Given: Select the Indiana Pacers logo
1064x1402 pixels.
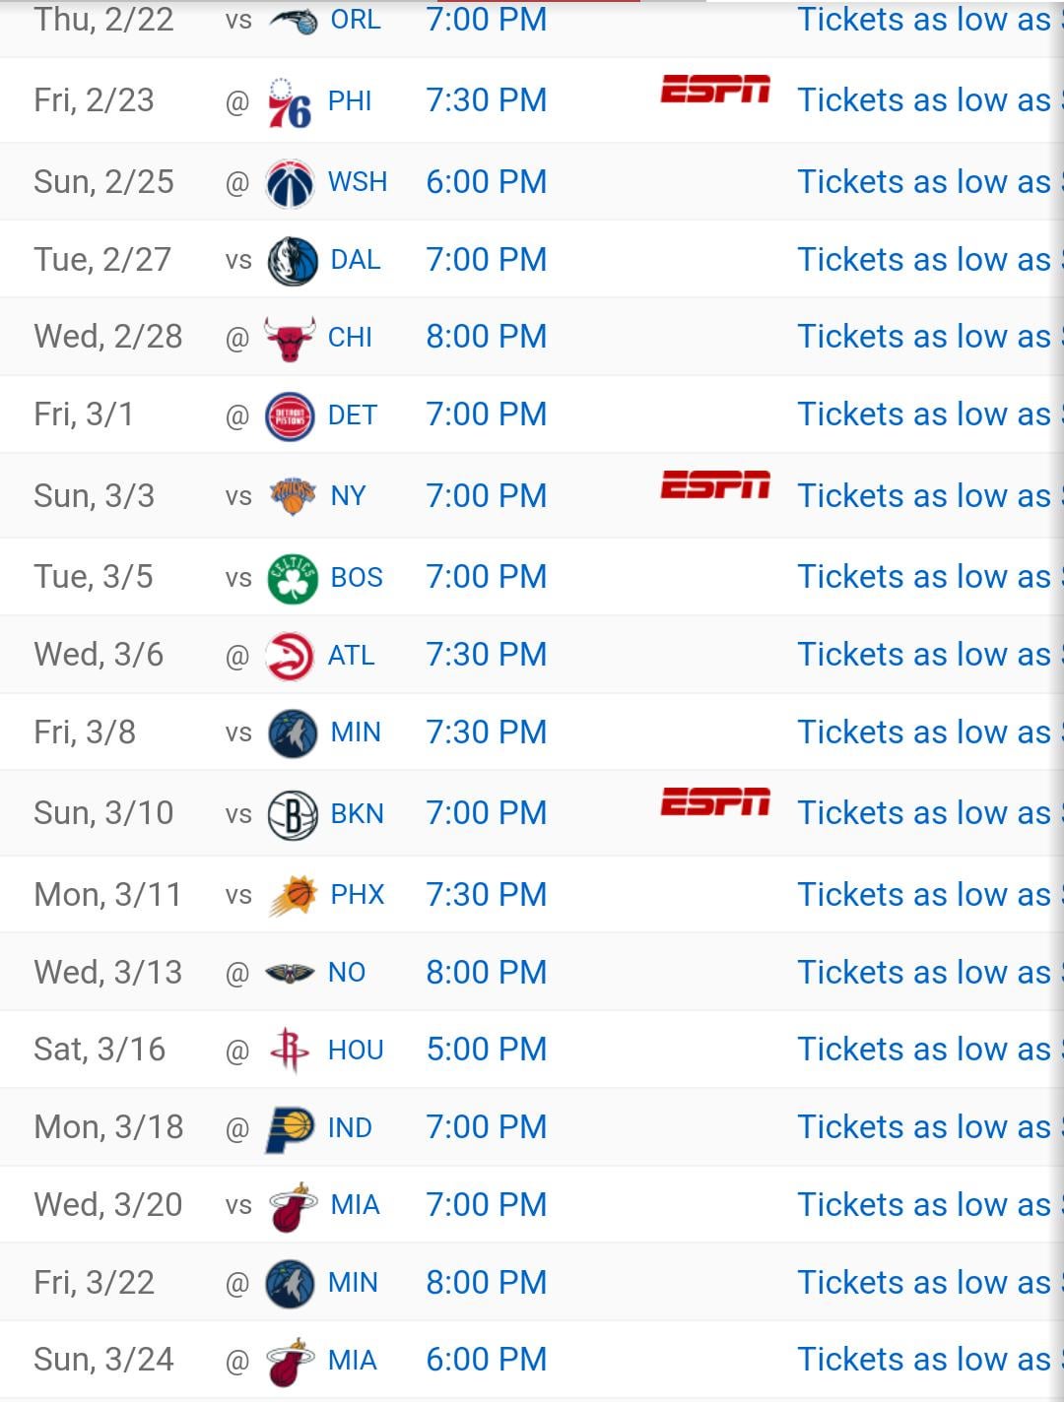Looking at the screenshot, I should coord(290,1128).
